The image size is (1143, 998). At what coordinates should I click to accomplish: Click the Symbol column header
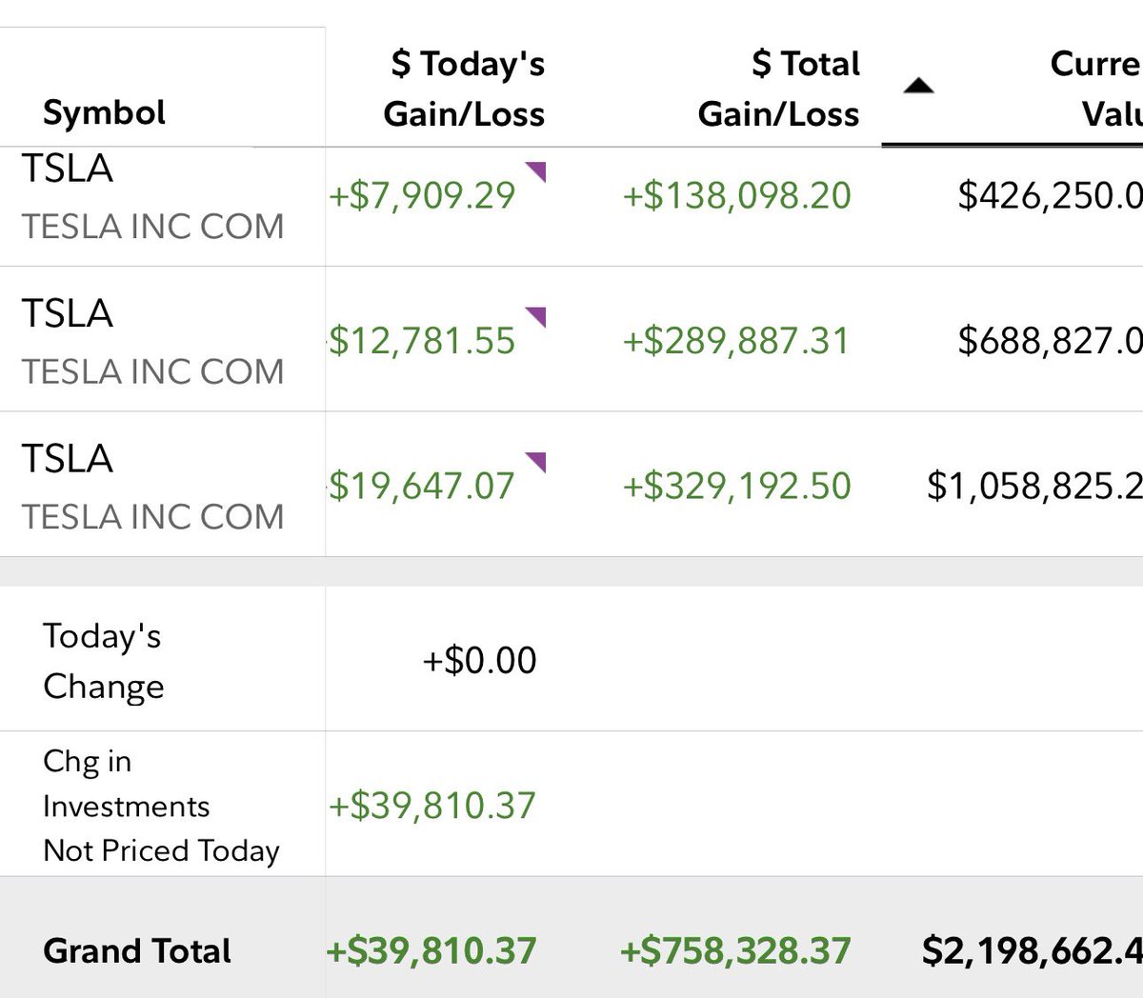coord(104,112)
